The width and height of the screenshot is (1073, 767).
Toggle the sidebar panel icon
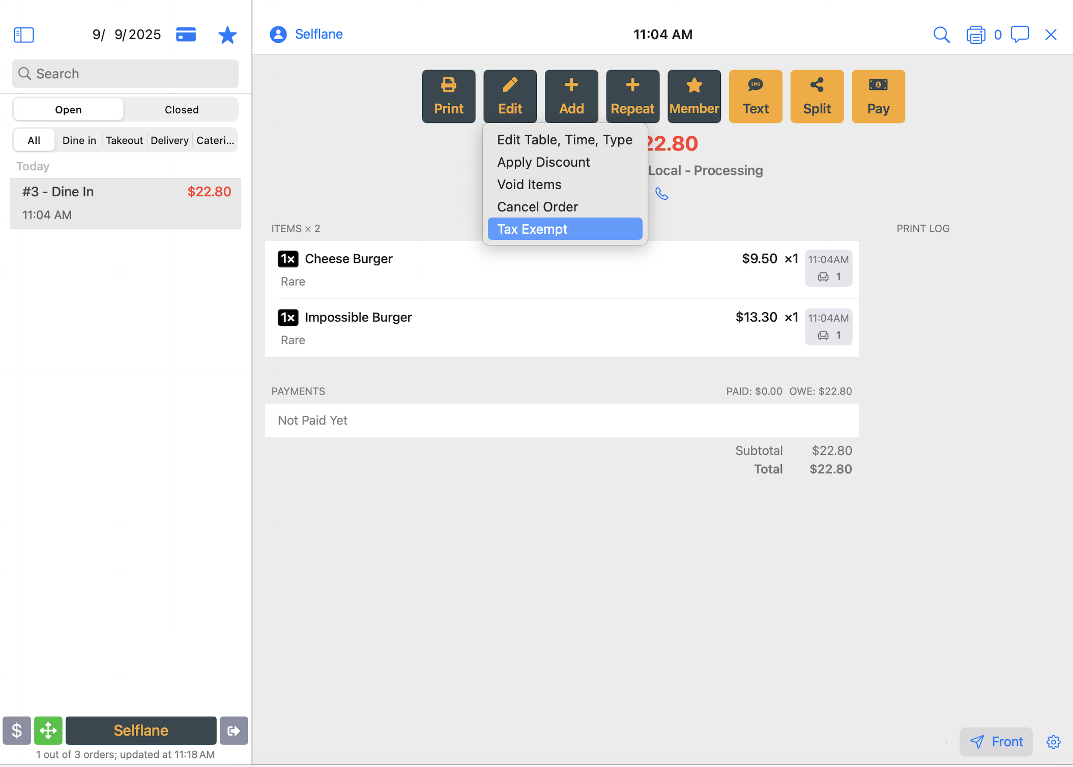coord(24,35)
